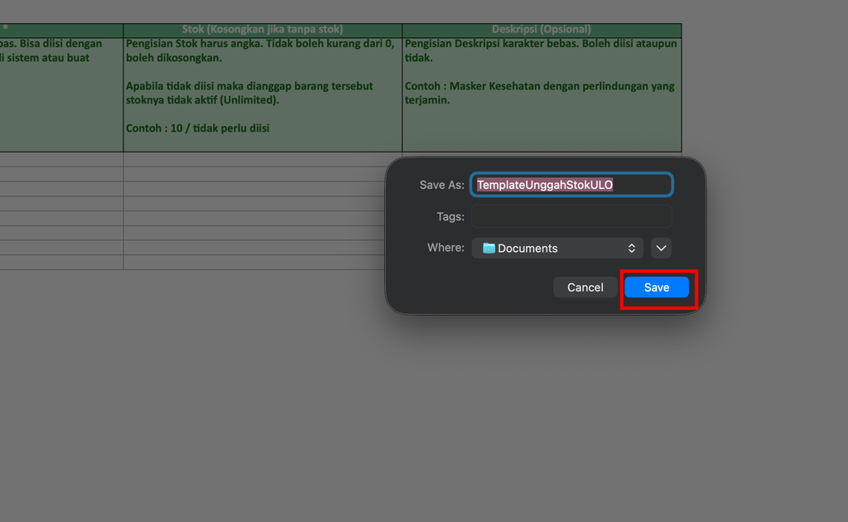Click the header cell with the asterisk

(61, 30)
